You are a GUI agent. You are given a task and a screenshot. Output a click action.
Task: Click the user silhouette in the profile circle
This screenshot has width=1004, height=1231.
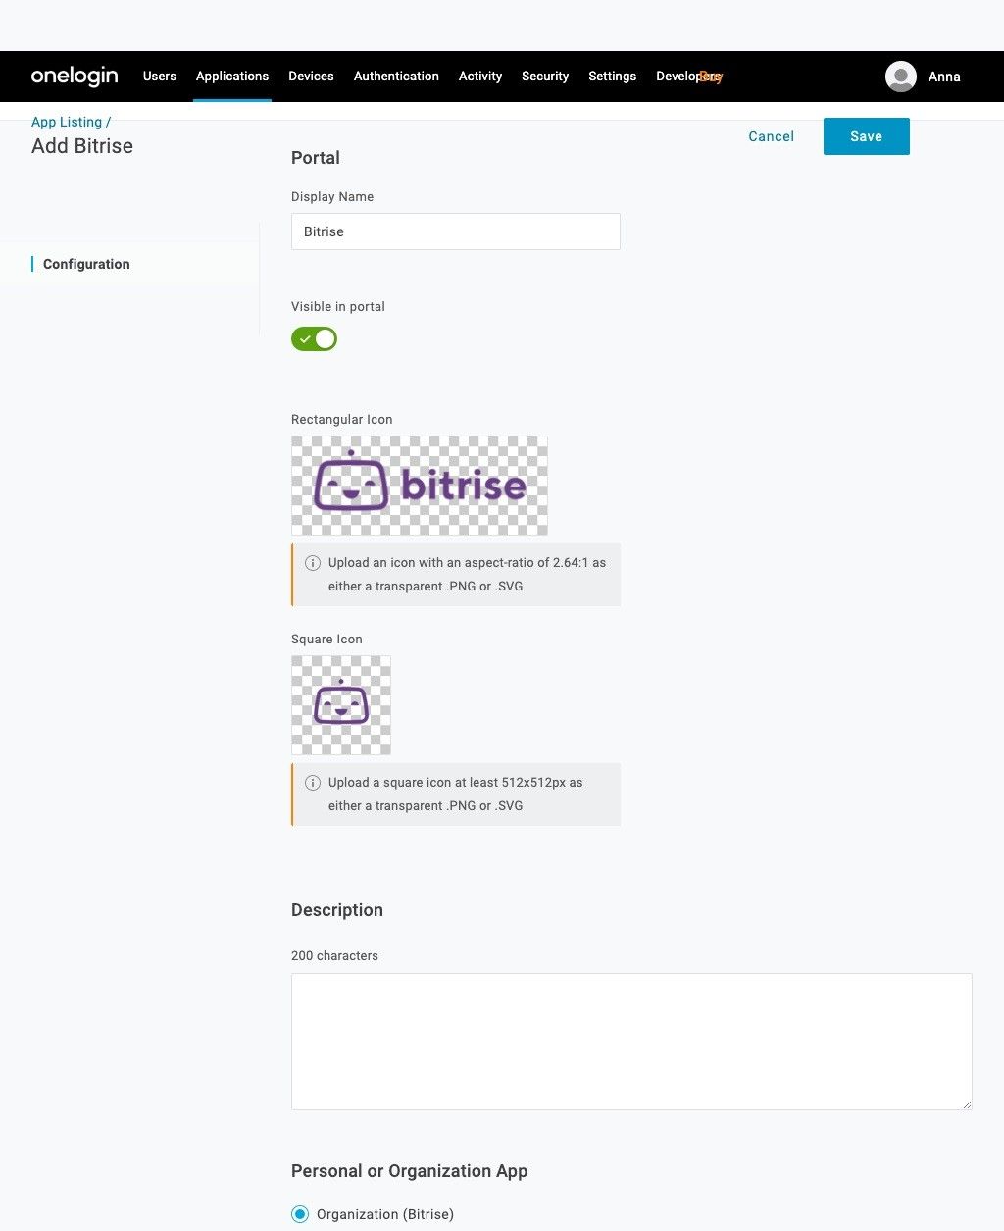click(x=900, y=76)
